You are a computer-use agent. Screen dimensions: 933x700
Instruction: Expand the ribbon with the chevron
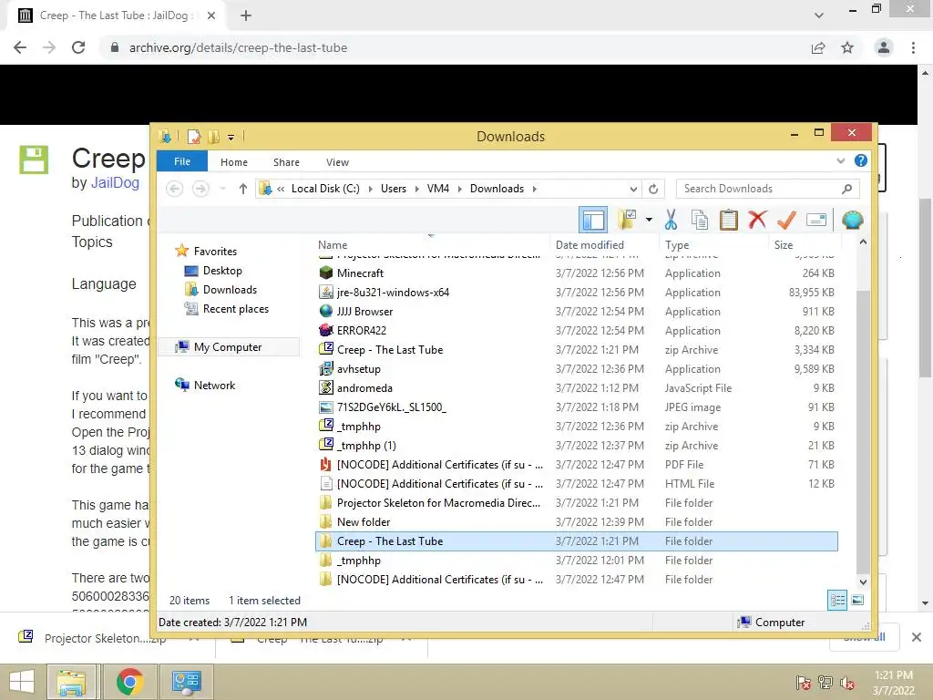840,160
